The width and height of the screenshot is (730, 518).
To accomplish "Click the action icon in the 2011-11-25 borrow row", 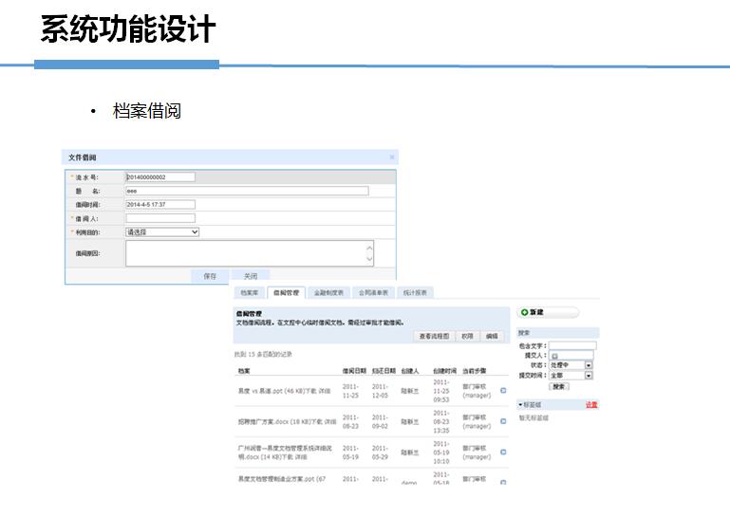I will click(x=503, y=391).
